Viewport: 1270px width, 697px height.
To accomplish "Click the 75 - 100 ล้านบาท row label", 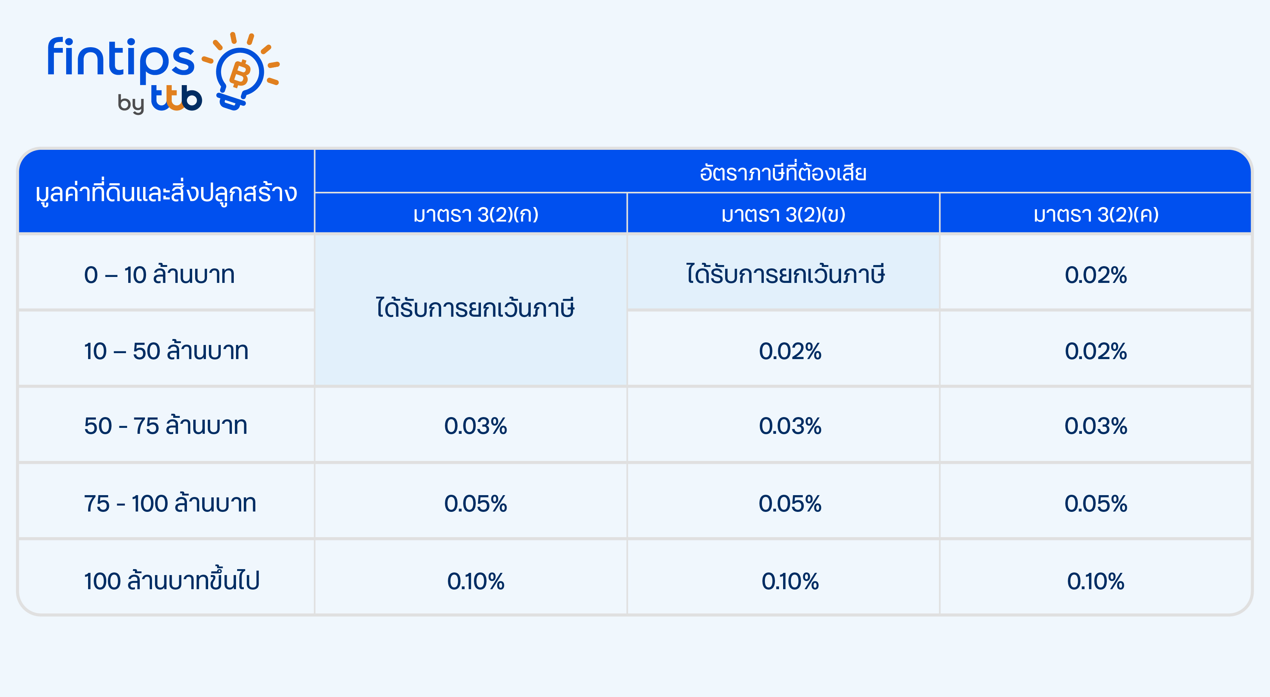I will [x=170, y=503].
